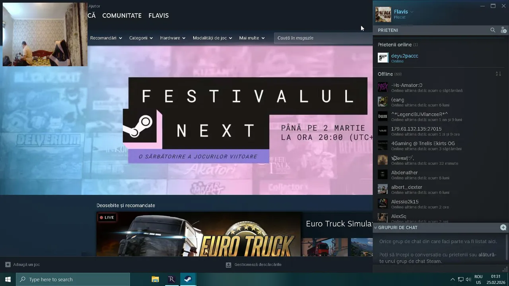Open the taskbar clock showing 01:31

coord(495,279)
